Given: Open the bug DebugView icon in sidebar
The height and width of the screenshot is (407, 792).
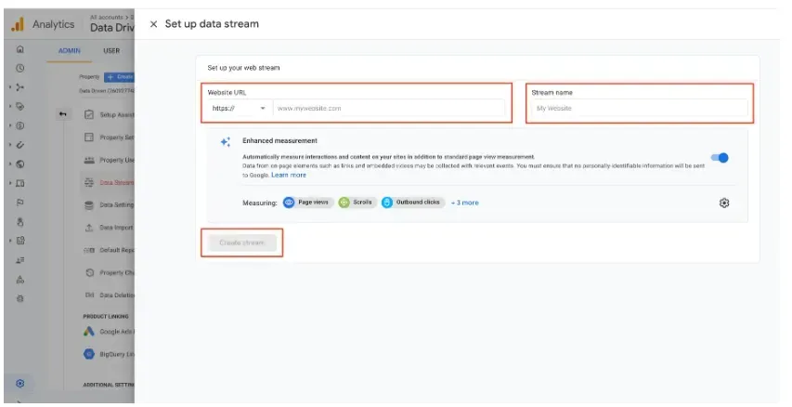Looking at the screenshot, I should tap(20, 299).
